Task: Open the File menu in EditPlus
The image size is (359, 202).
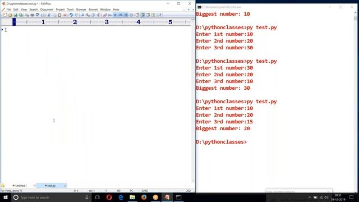Action: tap(8, 10)
